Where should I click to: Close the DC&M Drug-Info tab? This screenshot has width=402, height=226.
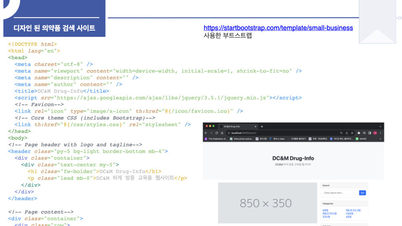(x=255, y=126)
